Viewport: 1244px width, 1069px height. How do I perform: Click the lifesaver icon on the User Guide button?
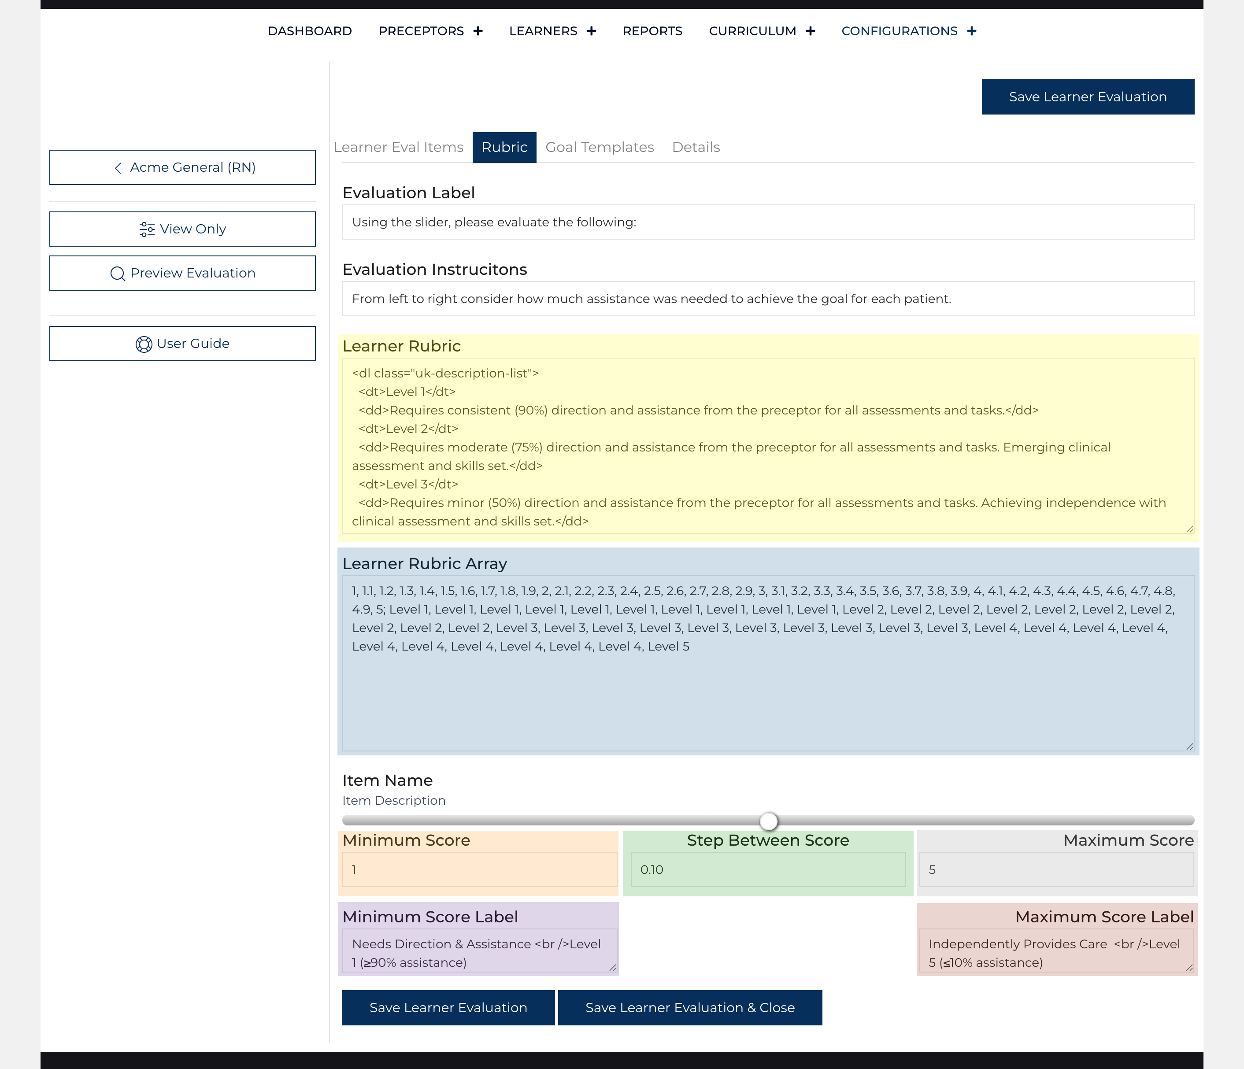[144, 344]
